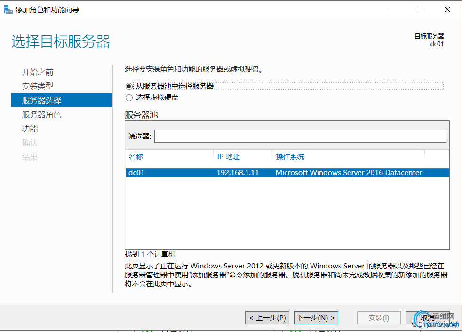Click the disabled 安装(I) install button

tap(379, 317)
